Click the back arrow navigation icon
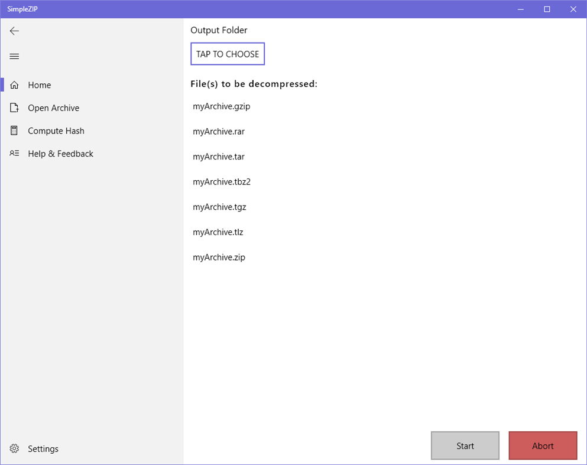Viewport: 587px width, 465px height. [14, 31]
